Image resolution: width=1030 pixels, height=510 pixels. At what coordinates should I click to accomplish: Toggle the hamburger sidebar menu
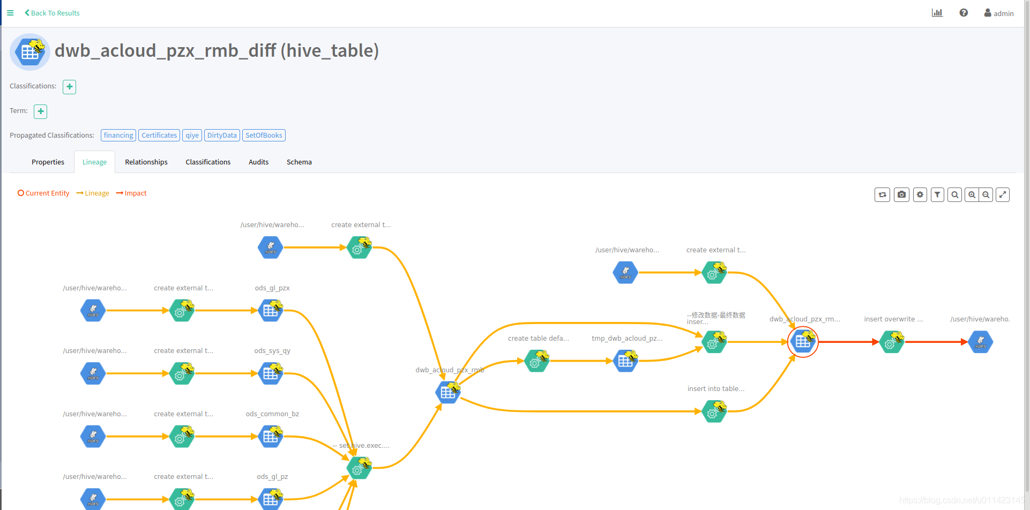coord(10,13)
